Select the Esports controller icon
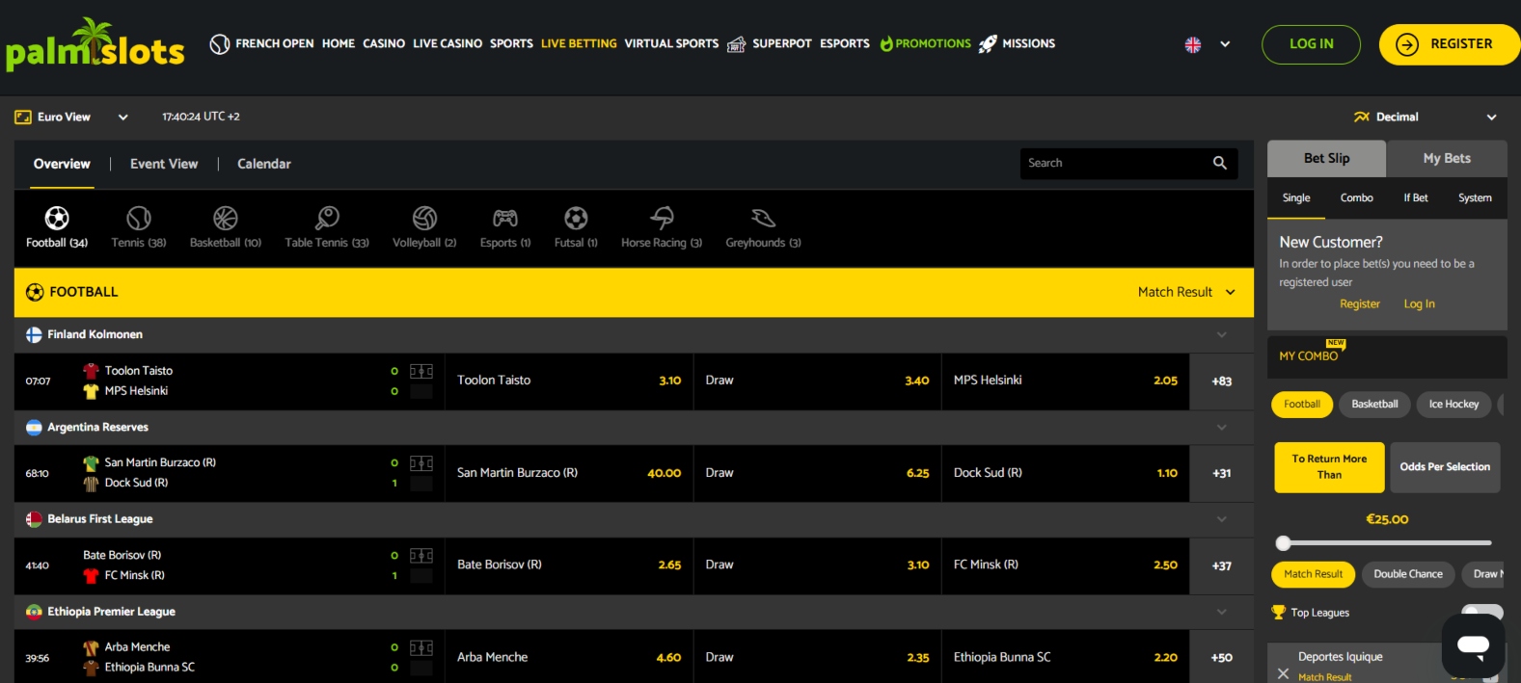1521x683 pixels. tap(505, 218)
